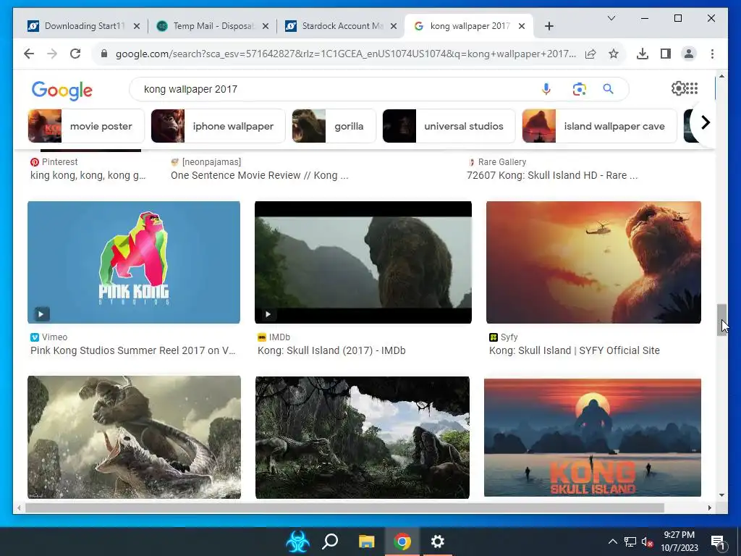Apply island wallpaper cave filter

pyautogui.click(x=600, y=126)
